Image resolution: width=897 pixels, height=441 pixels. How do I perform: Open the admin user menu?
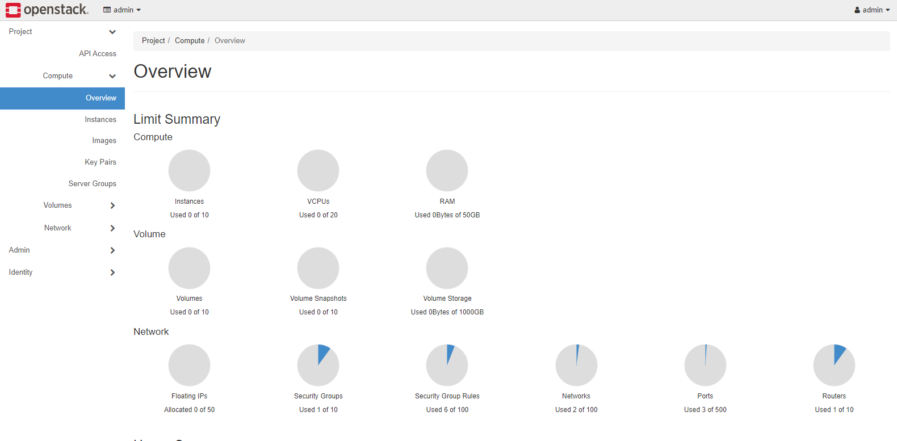(872, 10)
